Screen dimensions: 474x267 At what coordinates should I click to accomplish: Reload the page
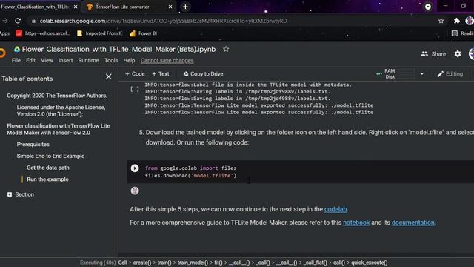pyautogui.click(x=18, y=21)
